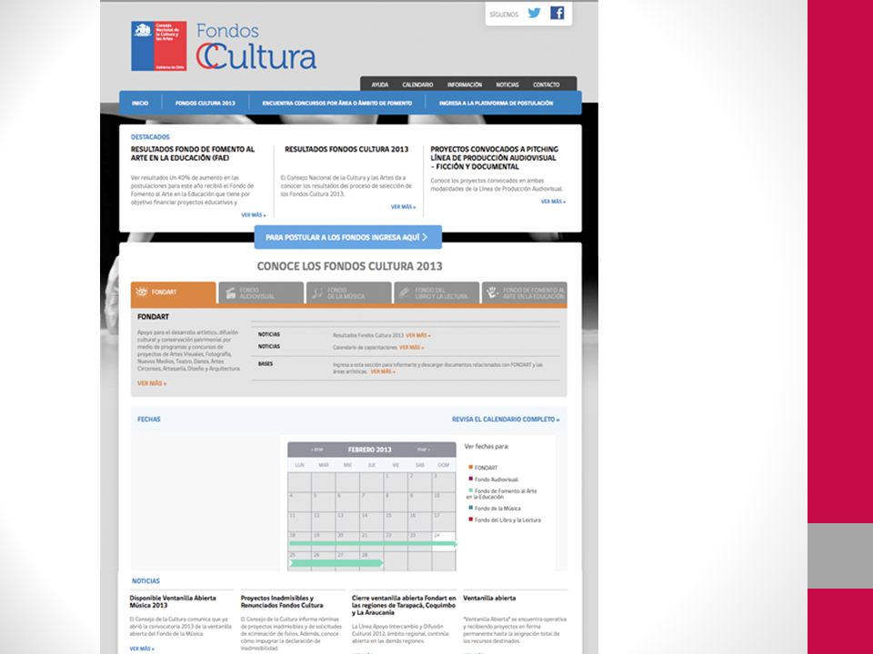Screen dimensions: 873x654
Task: Go to next month Mar in calendar header
Action: tap(424, 450)
